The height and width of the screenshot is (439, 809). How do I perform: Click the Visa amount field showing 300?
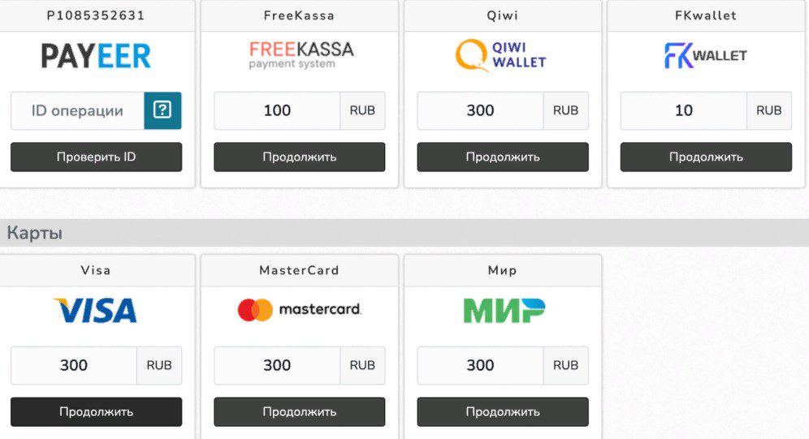pyautogui.click(x=74, y=365)
